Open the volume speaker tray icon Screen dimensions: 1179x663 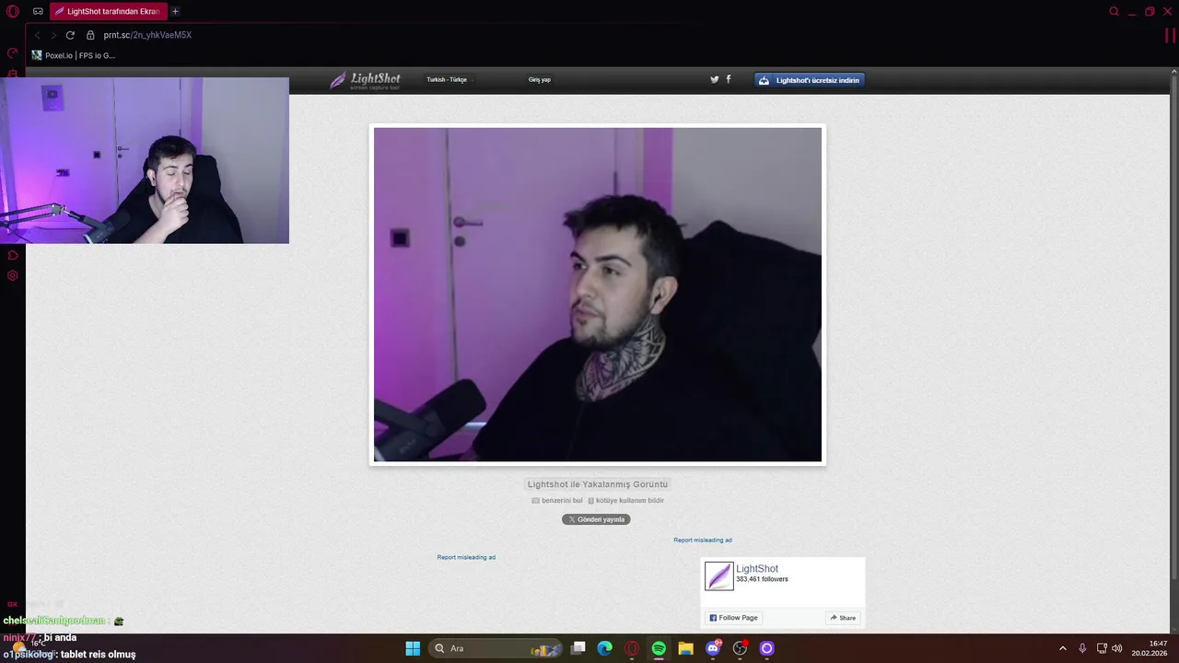click(x=1116, y=648)
